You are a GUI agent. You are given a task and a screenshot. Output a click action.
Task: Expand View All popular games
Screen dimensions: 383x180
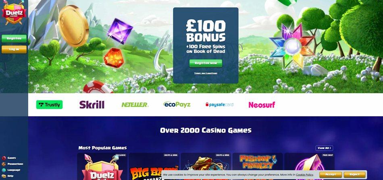[324, 148]
